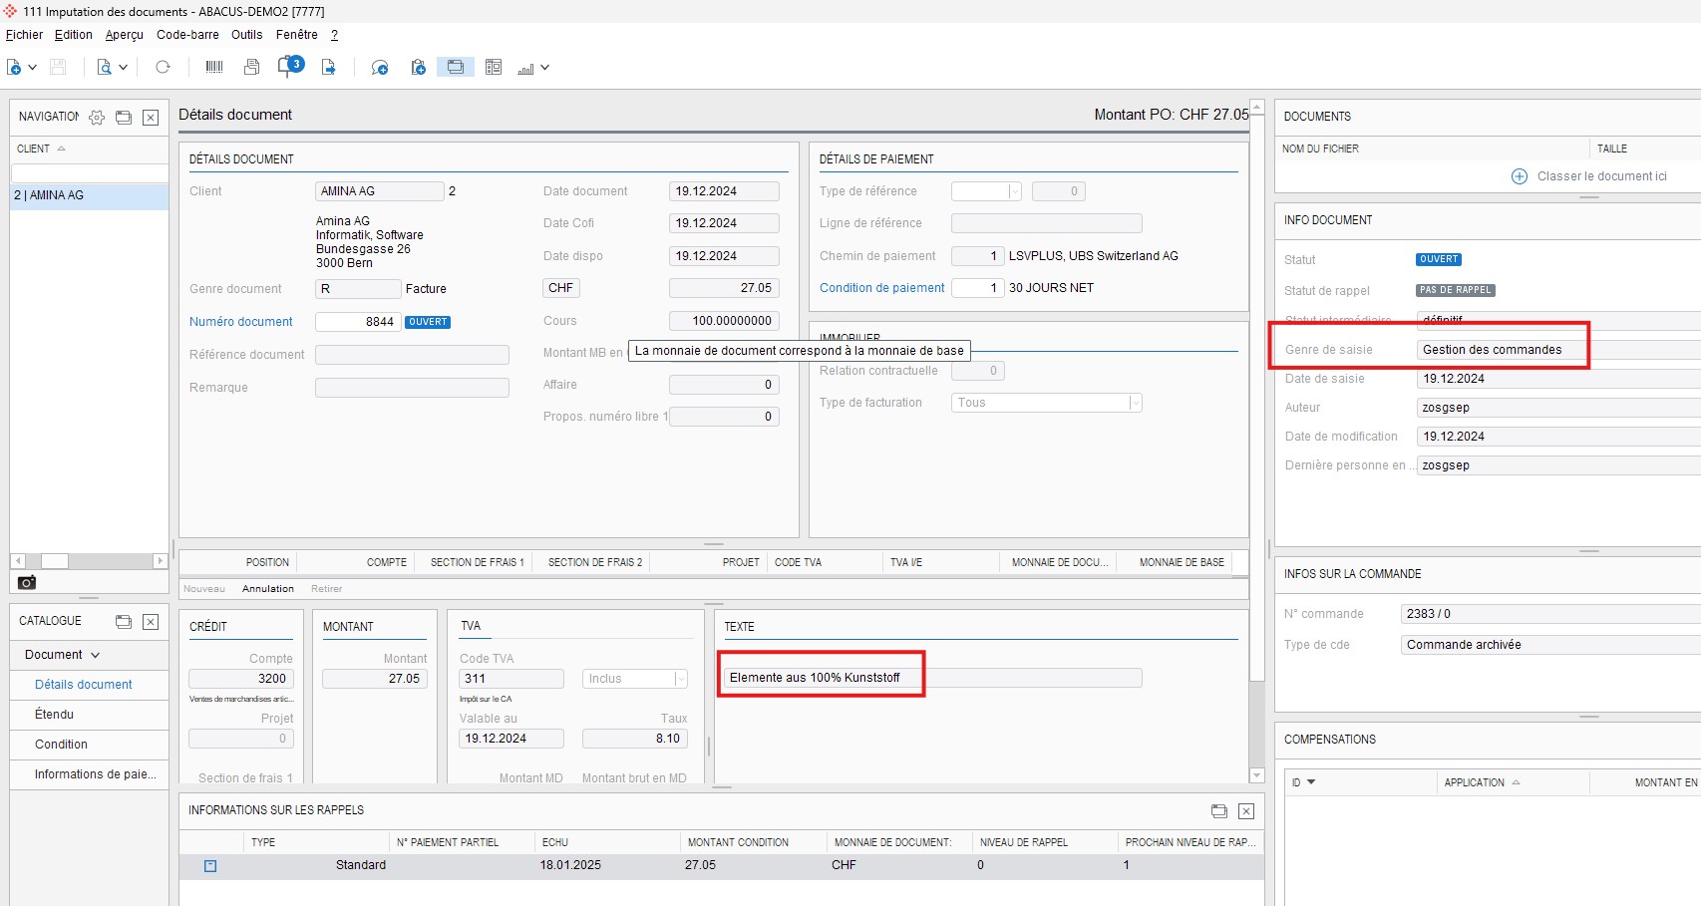Click the N° commande field 2383 / 0
The width and height of the screenshot is (1701, 906).
tap(1549, 614)
